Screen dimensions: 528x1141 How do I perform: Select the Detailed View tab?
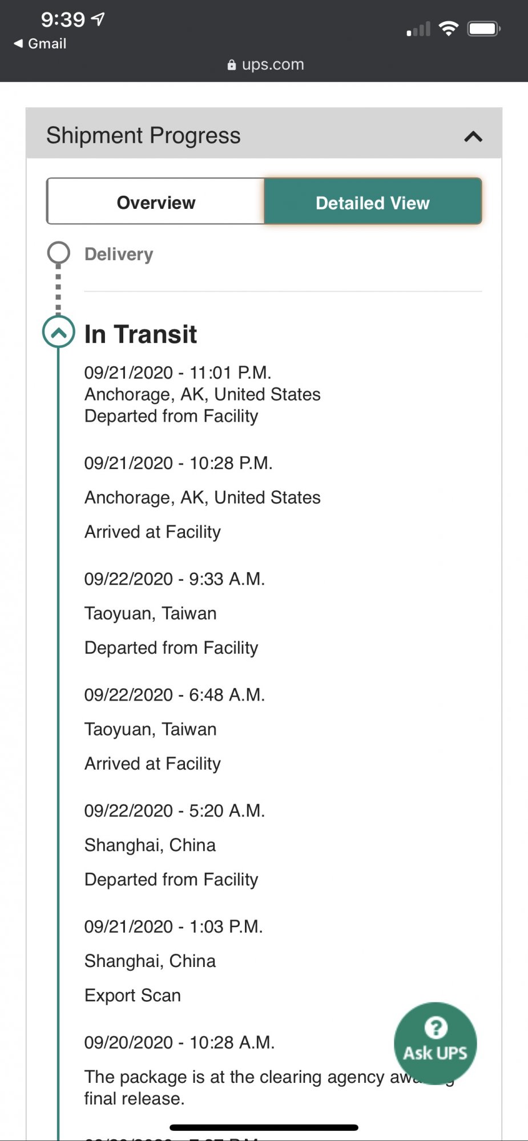click(373, 203)
